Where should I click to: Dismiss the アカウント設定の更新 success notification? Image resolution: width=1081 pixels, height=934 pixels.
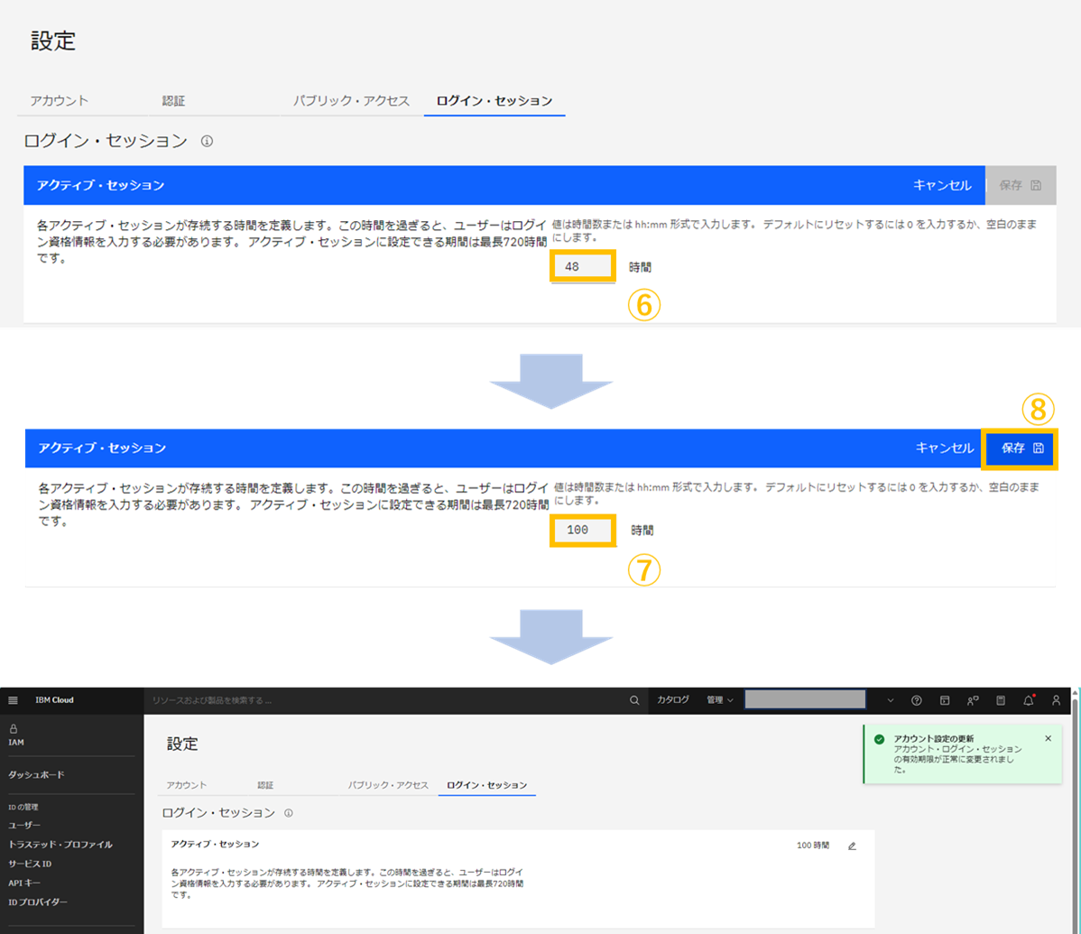[x=1048, y=737]
